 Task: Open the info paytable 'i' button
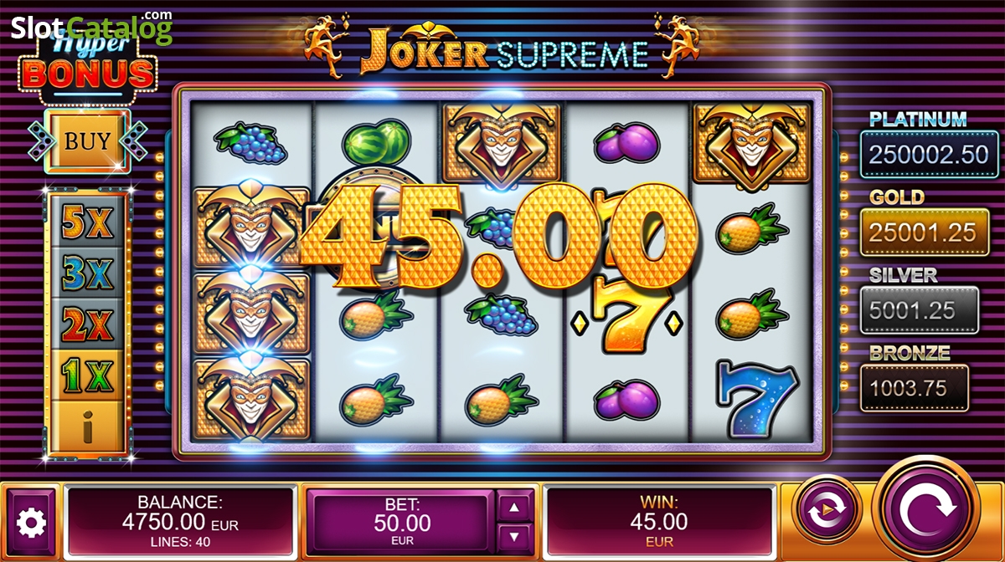(88, 427)
